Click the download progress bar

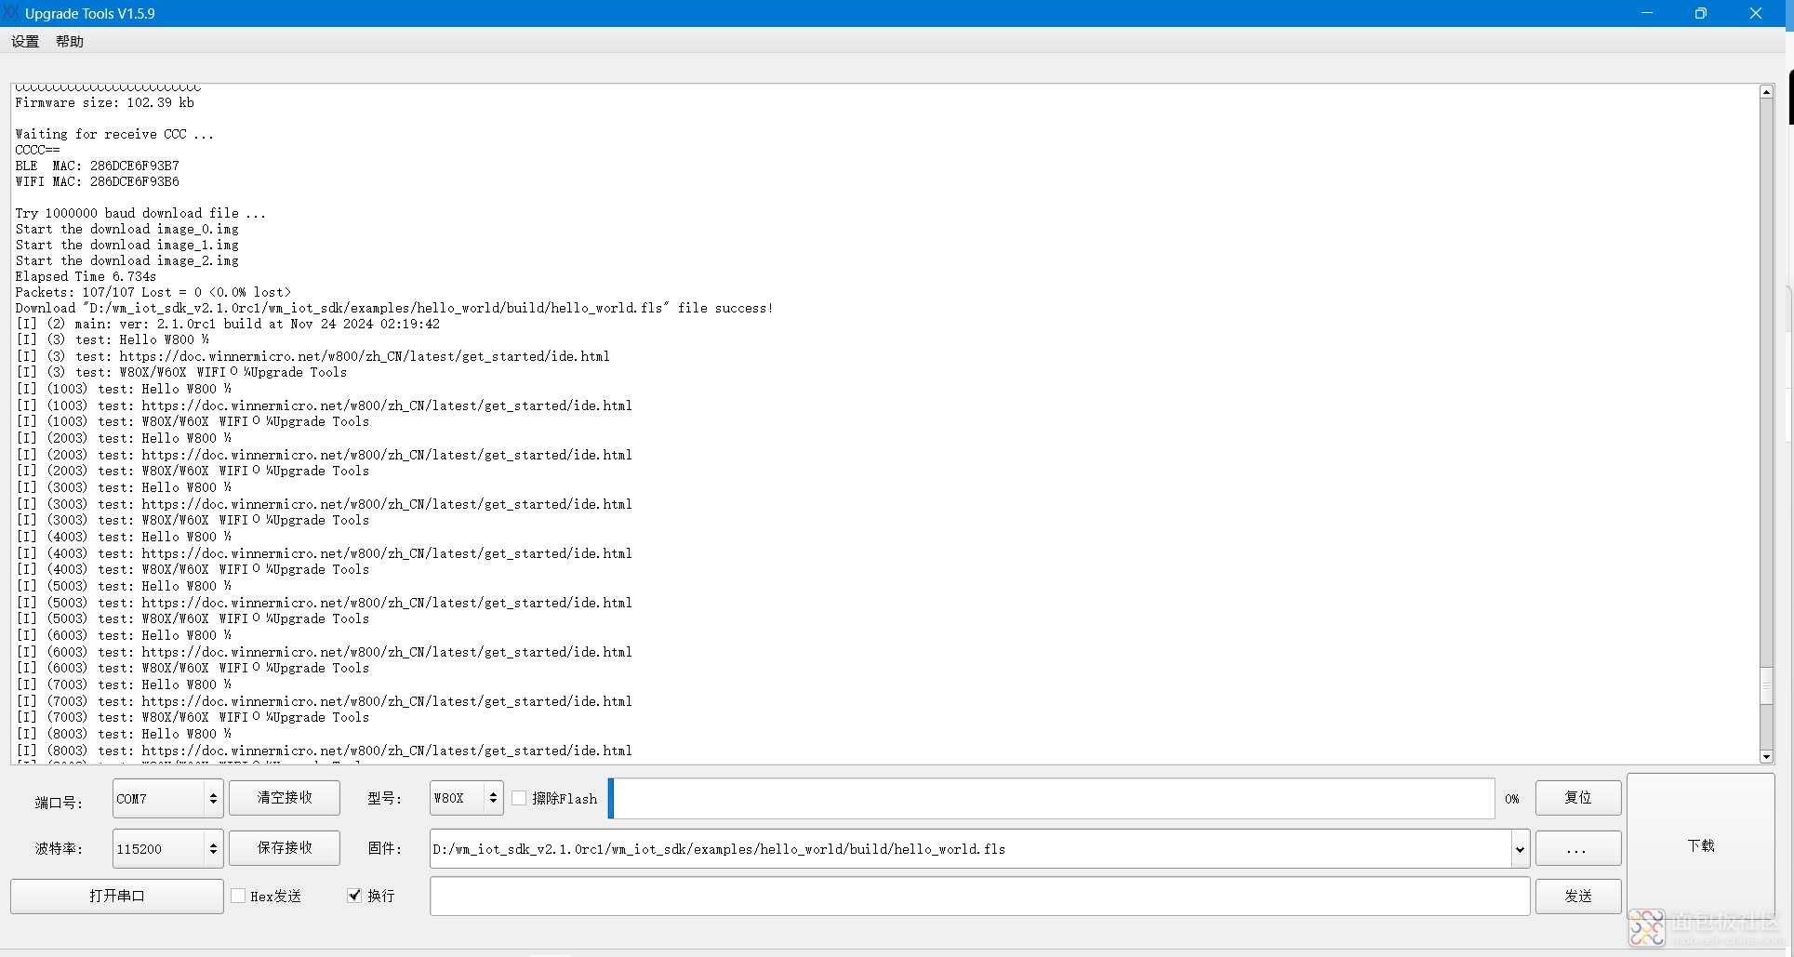[1052, 799]
